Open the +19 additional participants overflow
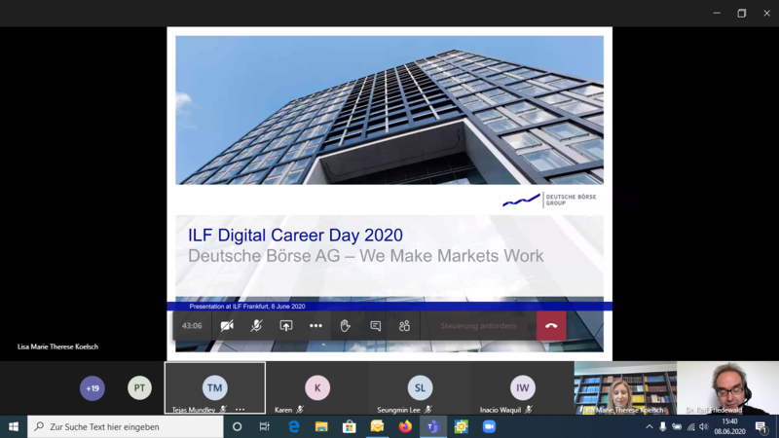The image size is (779, 438). coord(93,387)
